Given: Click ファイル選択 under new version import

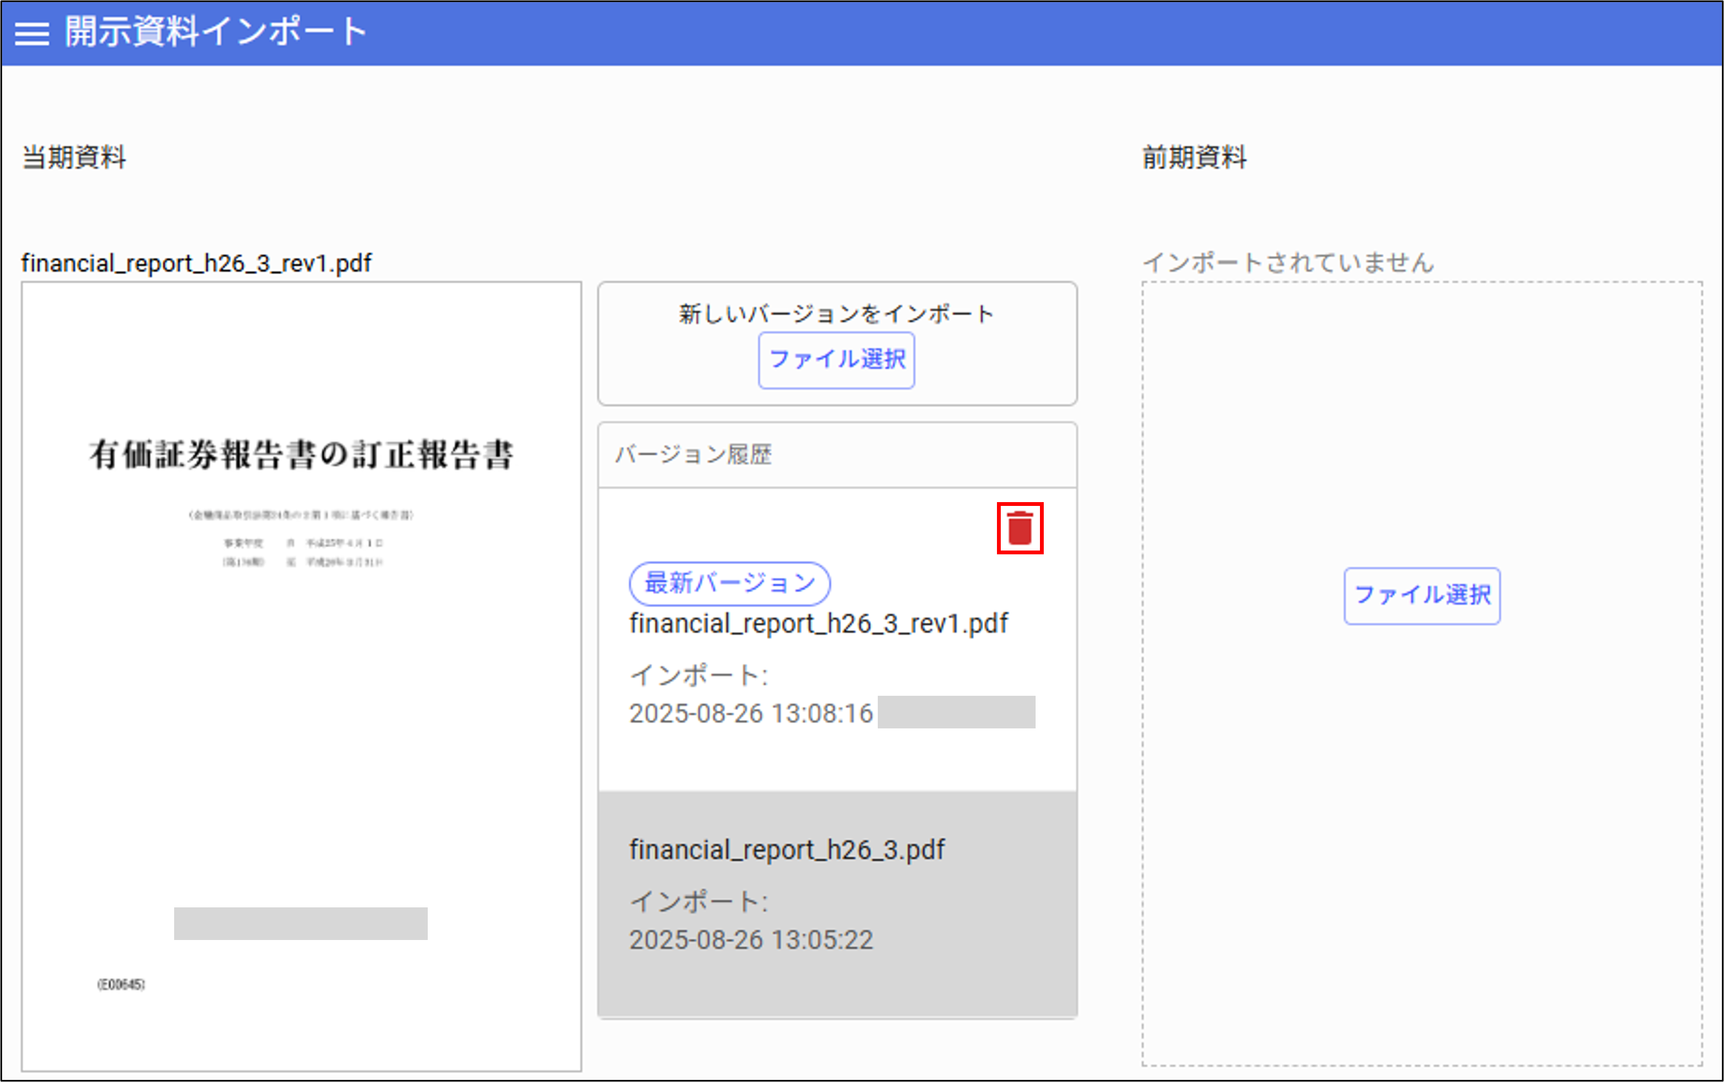Looking at the screenshot, I should tap(836, 360).
